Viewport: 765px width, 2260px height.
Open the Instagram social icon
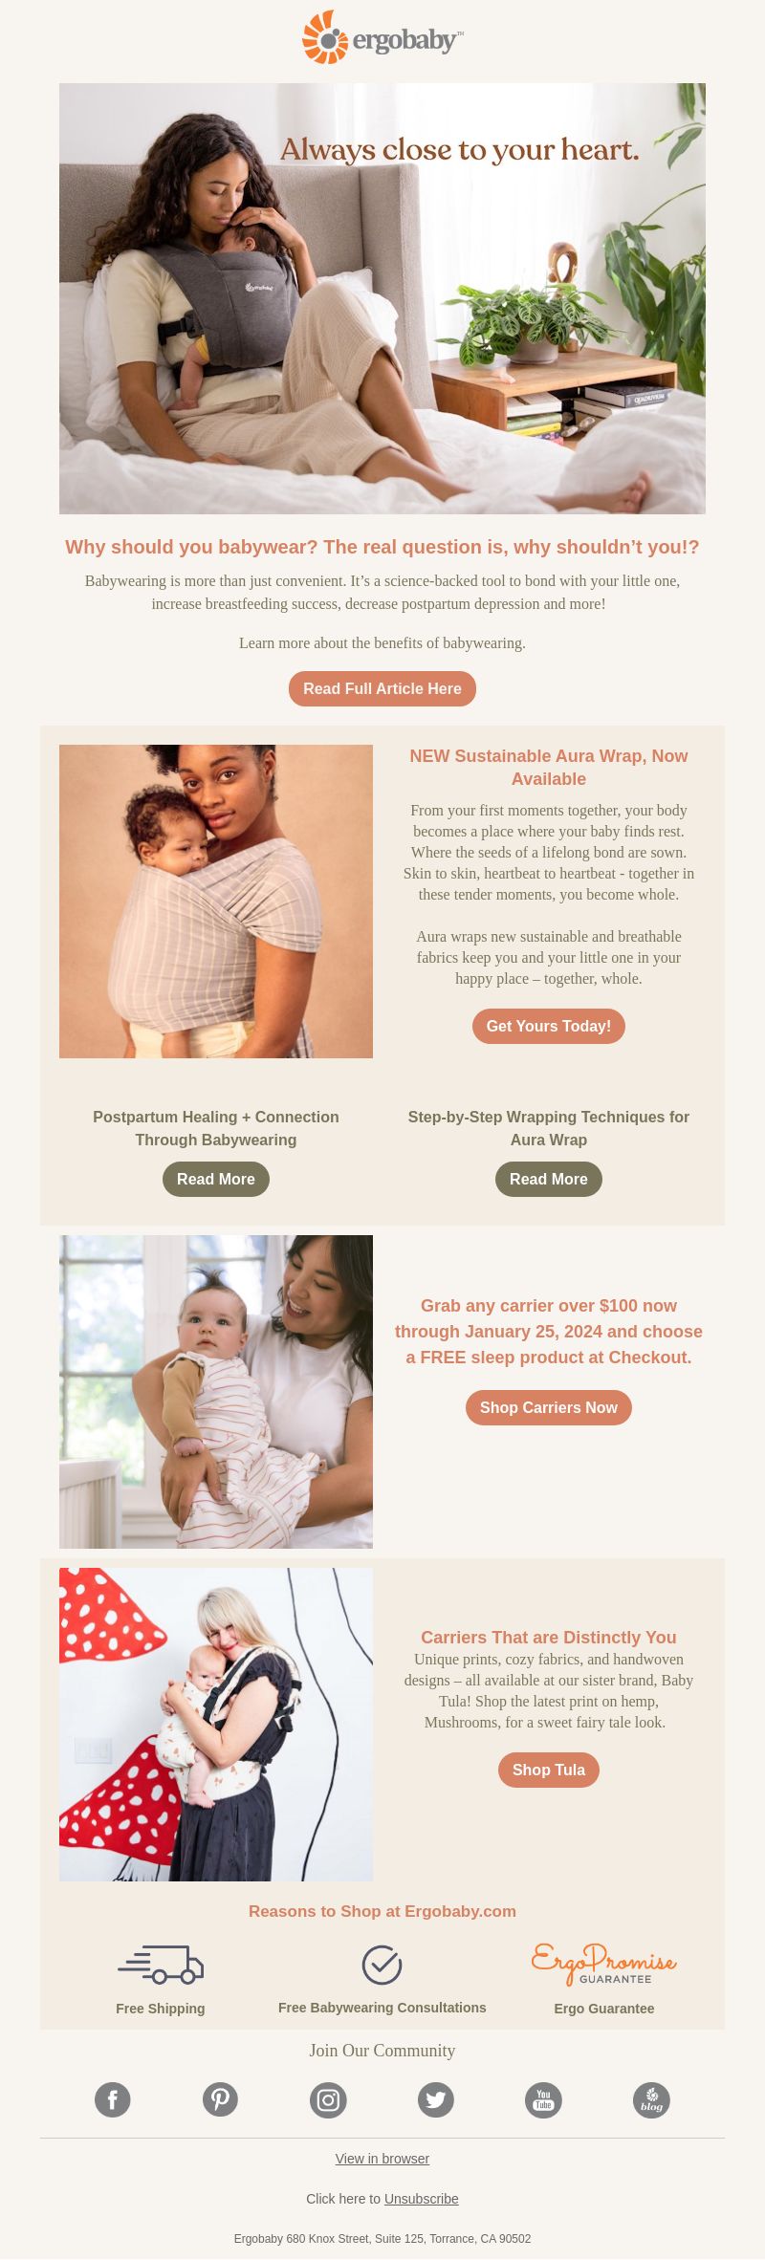point(328,2099)
